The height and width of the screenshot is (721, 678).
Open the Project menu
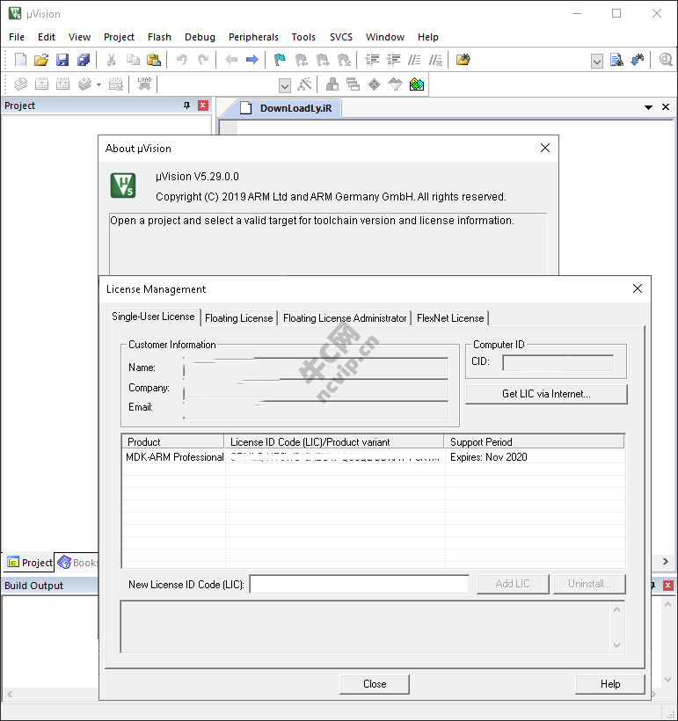[119, 37]
